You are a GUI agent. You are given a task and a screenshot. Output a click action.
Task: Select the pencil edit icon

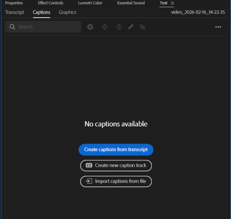[x=131, y=27]
